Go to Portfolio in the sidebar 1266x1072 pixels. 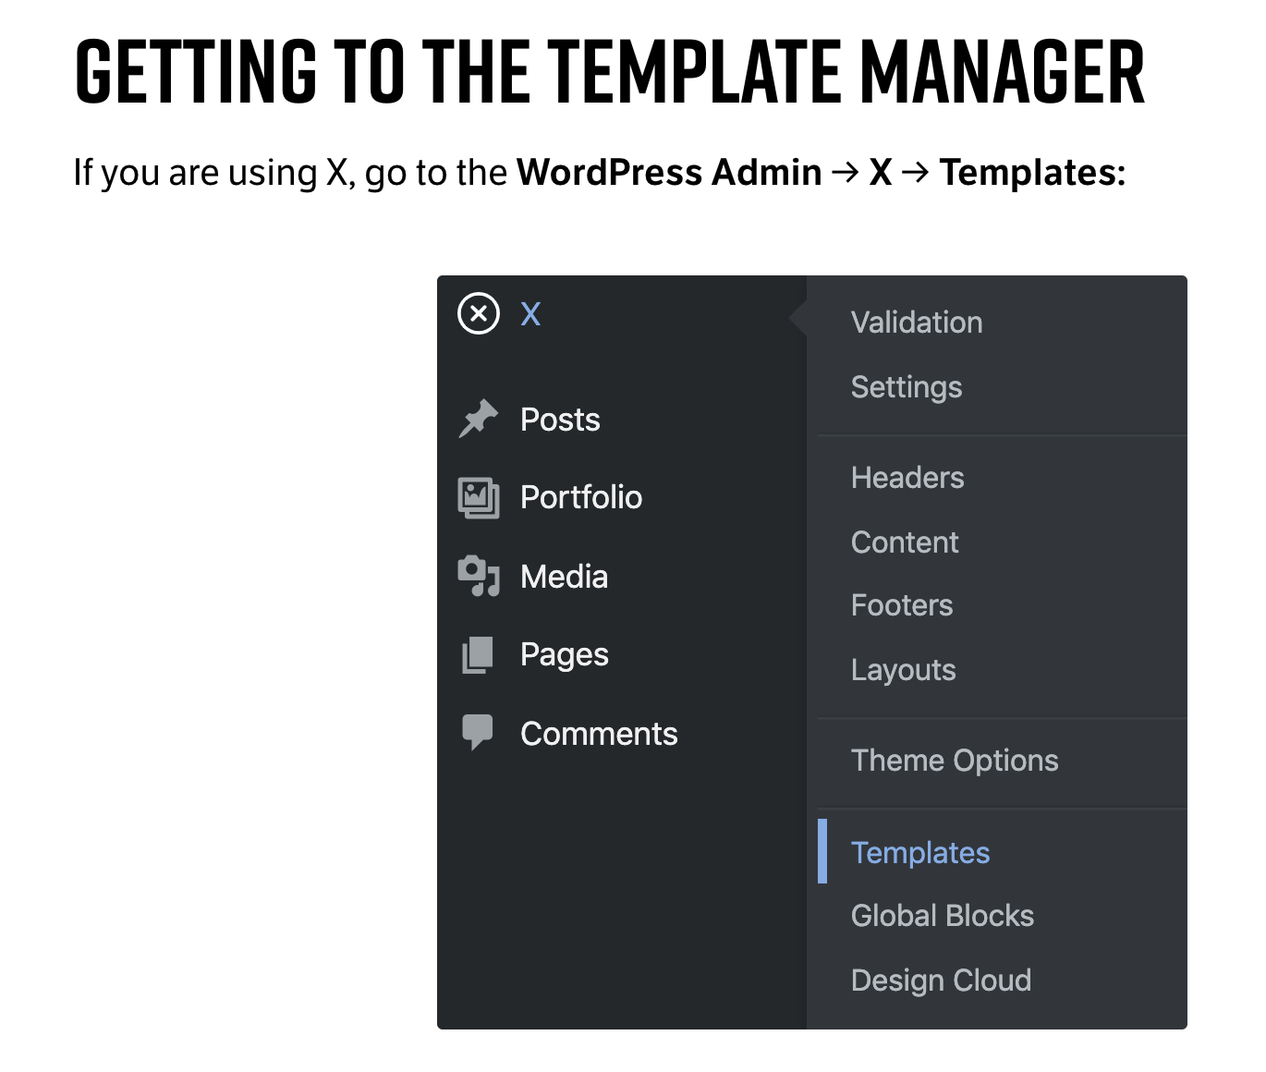tap(581, 497)
